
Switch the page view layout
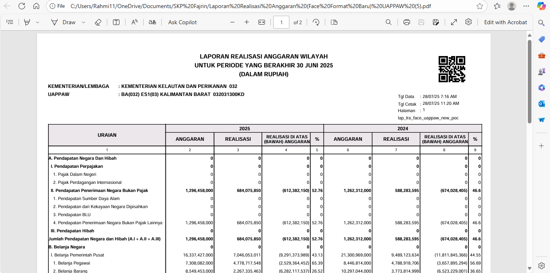coord(334,22)
